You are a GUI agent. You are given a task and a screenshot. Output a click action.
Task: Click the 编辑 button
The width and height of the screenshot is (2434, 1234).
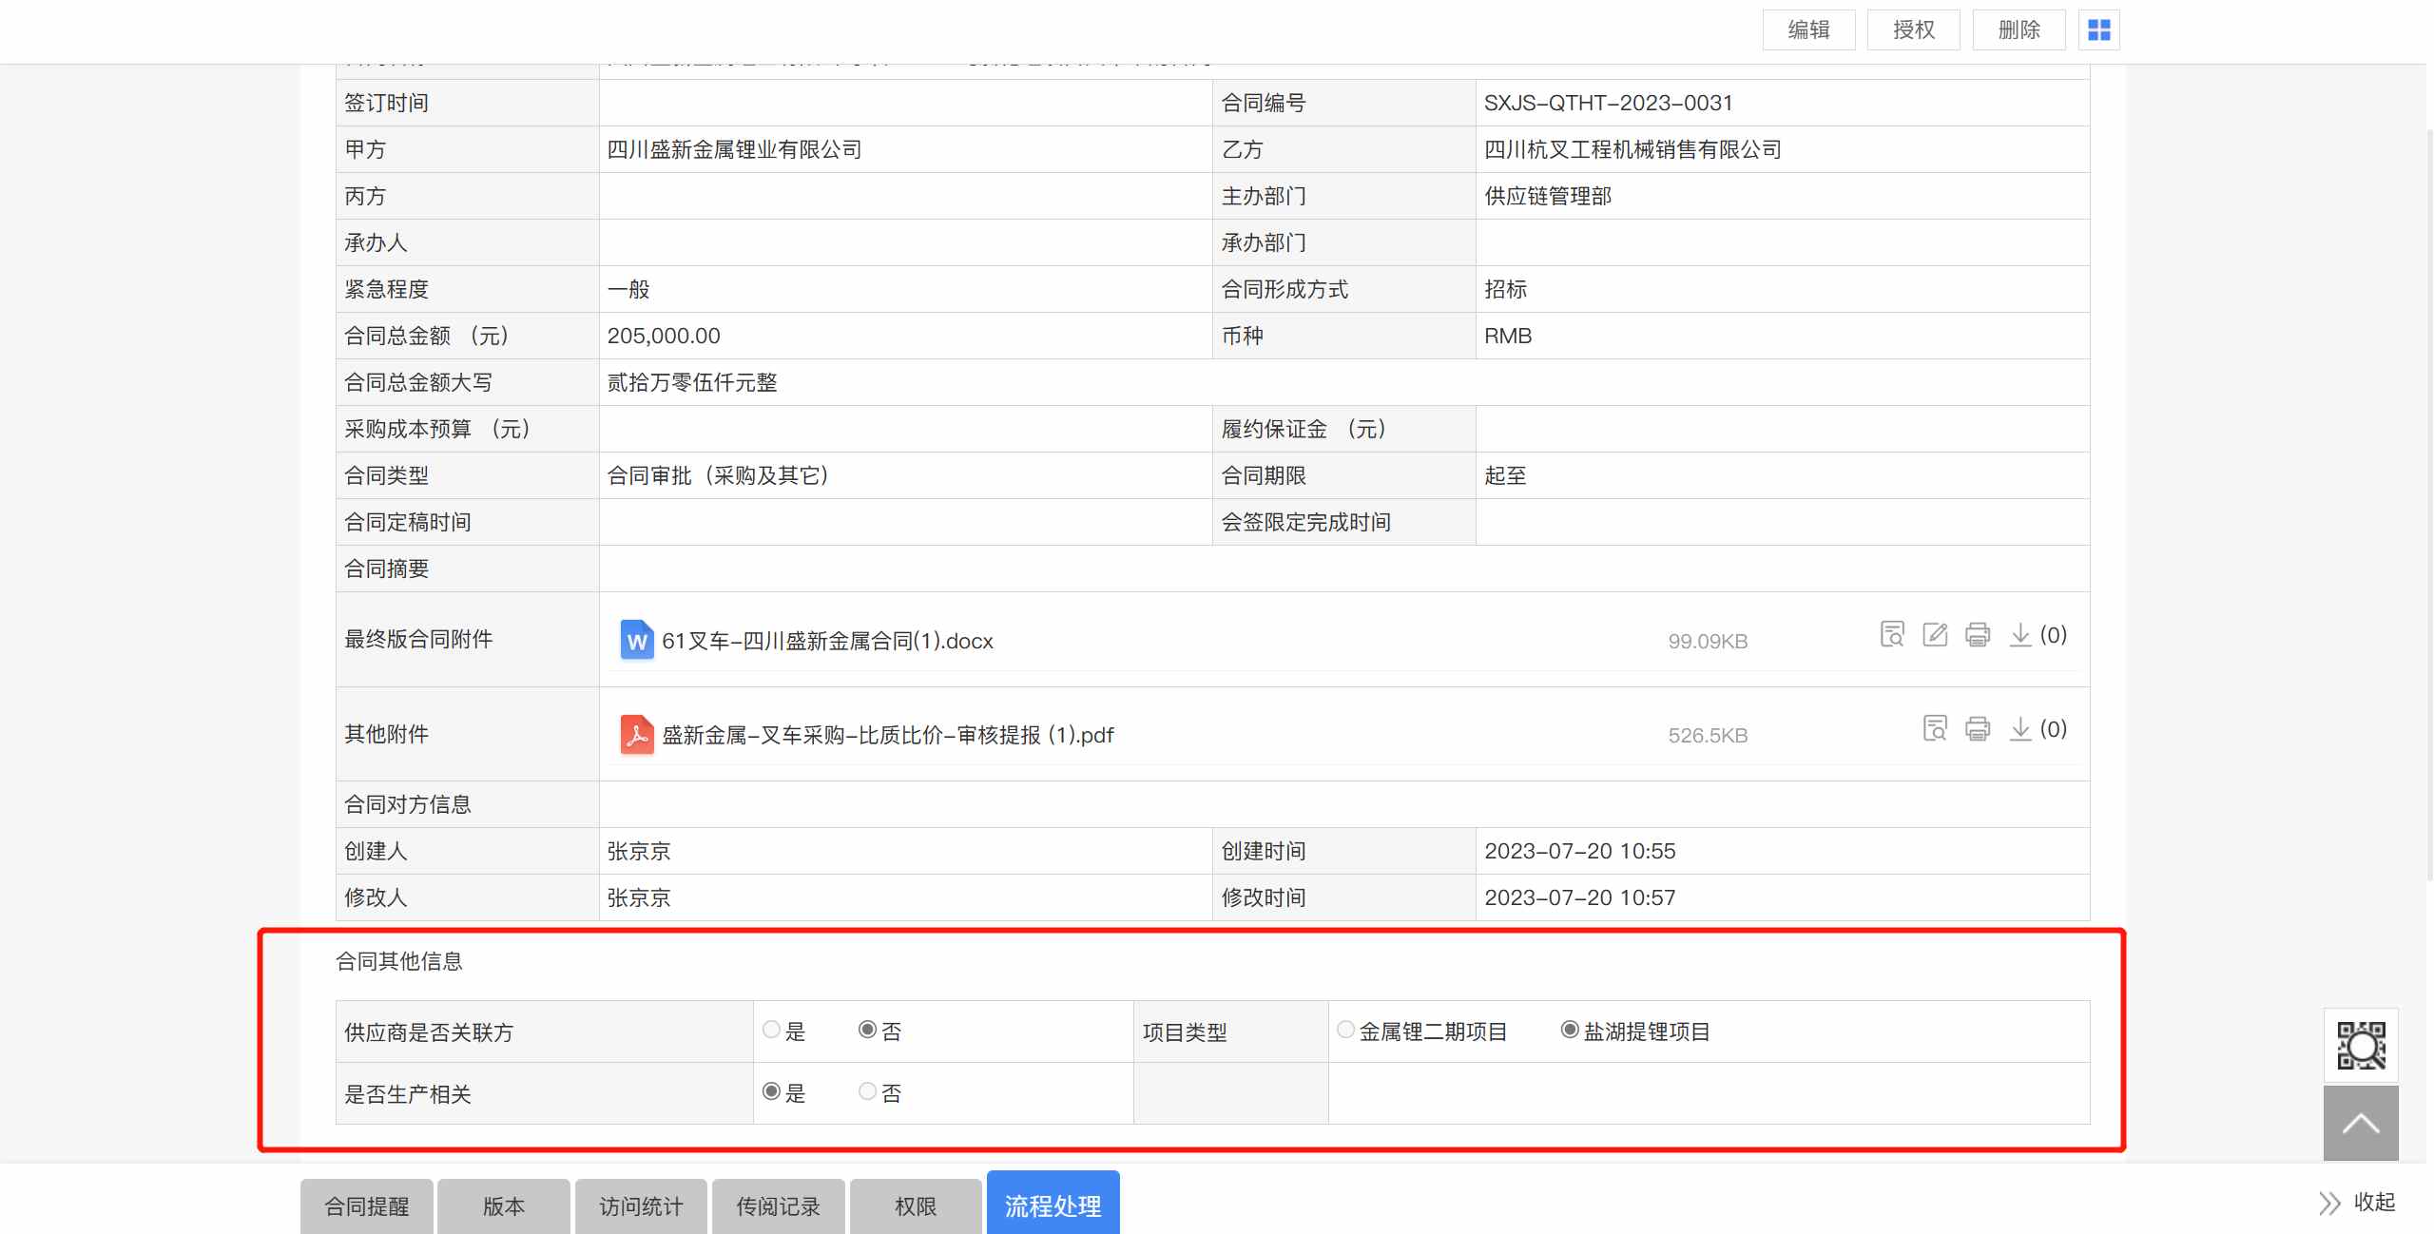(1808, 30)
